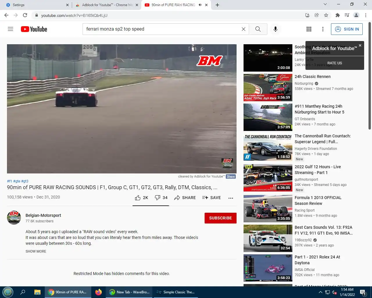Close the Settings tab
The height and width of the screenshot is (298, 372).
67,5
